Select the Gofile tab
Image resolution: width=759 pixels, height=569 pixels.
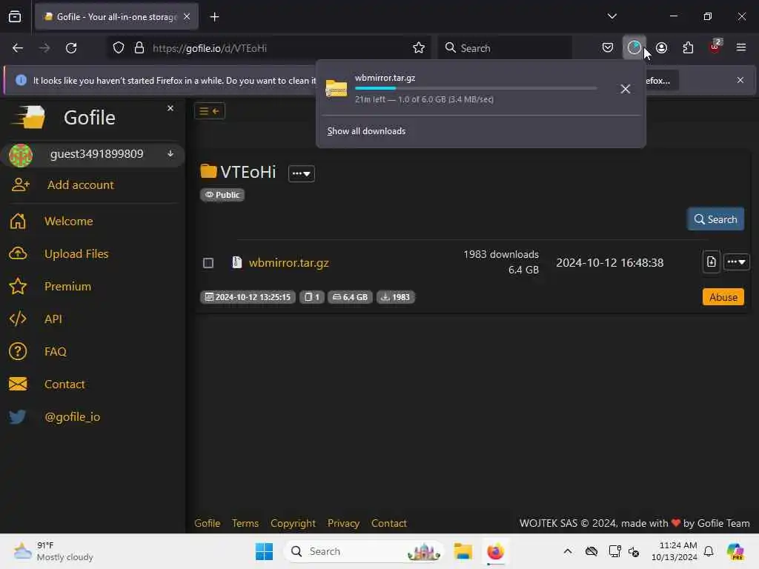point(116,17)
